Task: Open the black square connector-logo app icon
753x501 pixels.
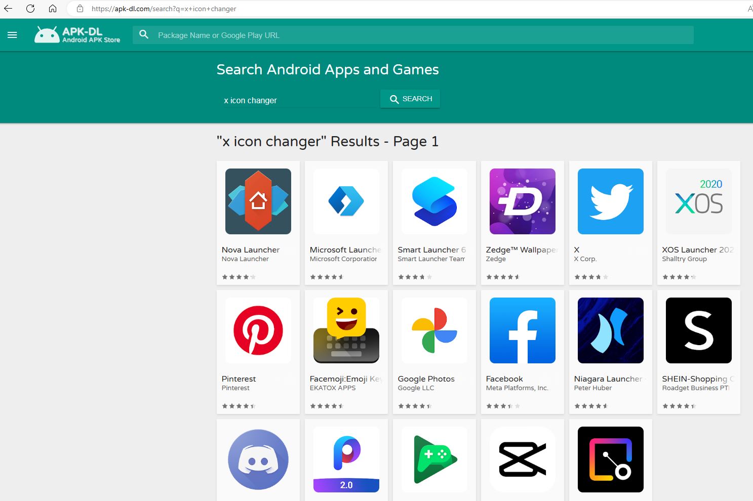Action: [x=611, y=460]
